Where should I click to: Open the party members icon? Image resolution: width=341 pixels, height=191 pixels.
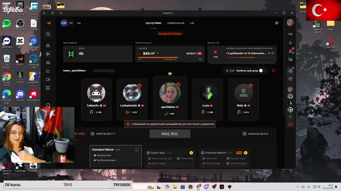(x=290, y=71)
